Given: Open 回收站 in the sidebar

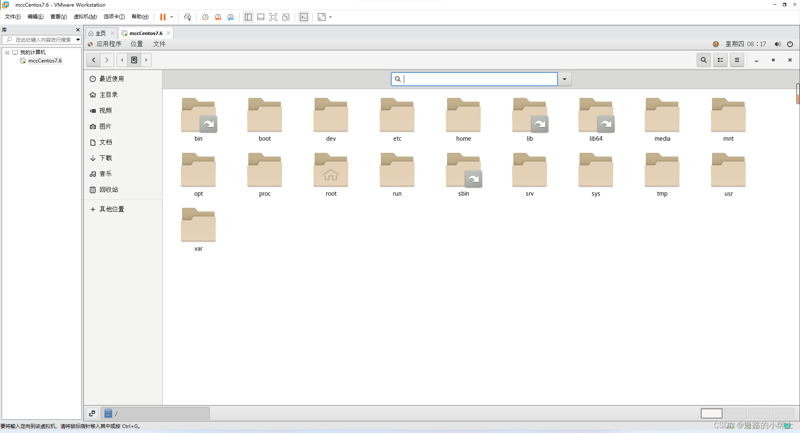Looking at the screenshot, I should (x=123, y=189).
